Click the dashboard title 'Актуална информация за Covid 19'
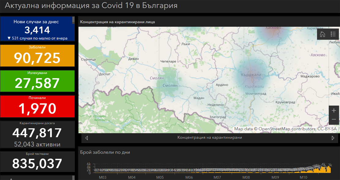340x180 pixels. coord(91,6)
